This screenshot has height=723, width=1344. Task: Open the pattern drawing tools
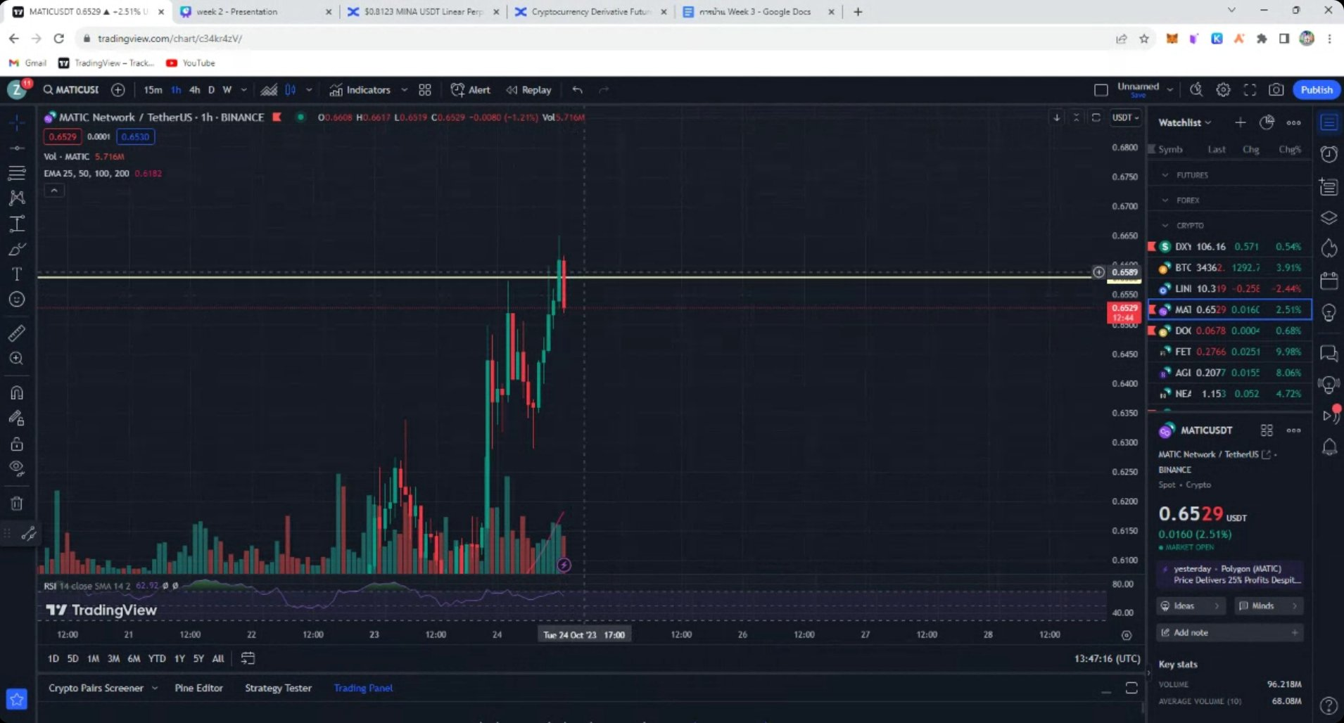(x=17, y=198)
